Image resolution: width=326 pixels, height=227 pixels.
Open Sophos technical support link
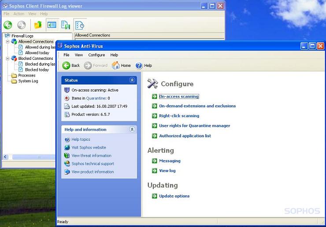(x=93, y=164)
